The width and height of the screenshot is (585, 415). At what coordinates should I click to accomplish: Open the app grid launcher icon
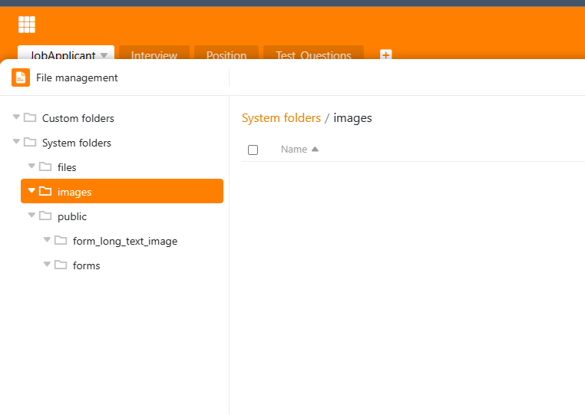click(27, 25)
